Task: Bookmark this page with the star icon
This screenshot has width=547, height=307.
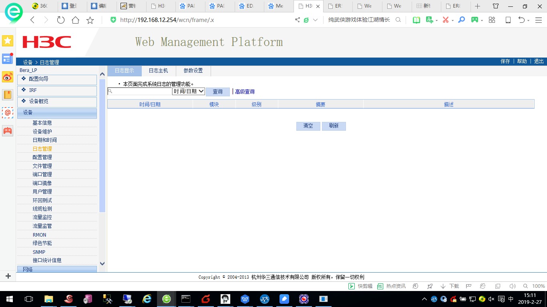Action: point(90,20)
